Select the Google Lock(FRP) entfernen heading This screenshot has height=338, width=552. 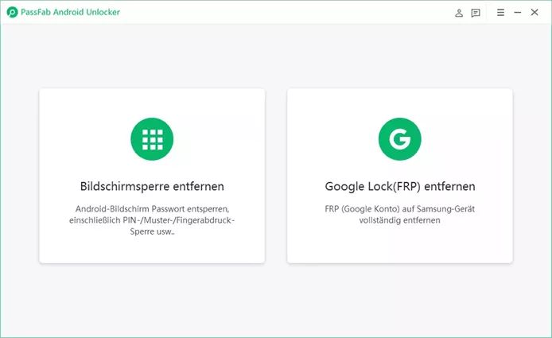[x=399, y=187]
